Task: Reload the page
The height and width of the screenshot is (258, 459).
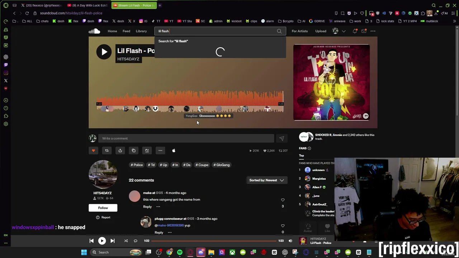Action: [x=27, y=13]
